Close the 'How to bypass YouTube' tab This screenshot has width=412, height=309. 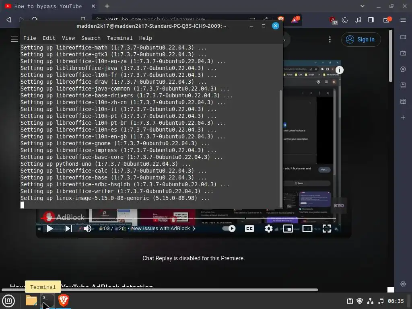coord(93,6)
